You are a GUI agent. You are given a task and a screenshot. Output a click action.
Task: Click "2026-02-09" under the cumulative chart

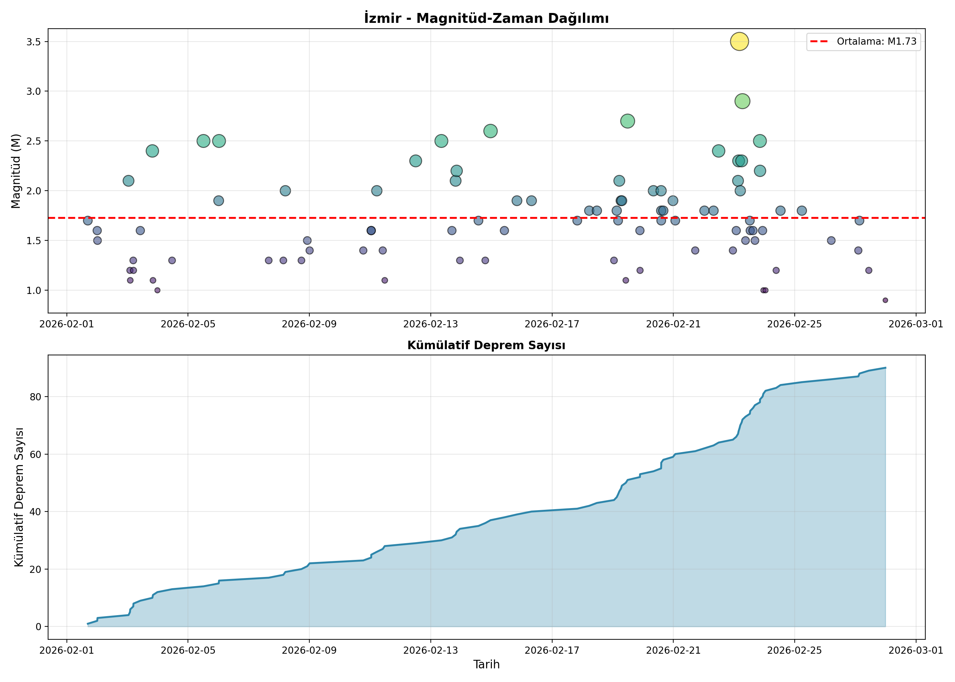(309, 651)
